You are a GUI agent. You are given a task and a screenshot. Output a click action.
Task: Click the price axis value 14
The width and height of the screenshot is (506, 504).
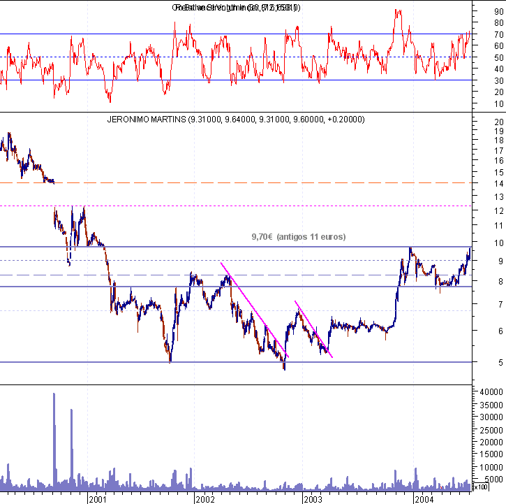coord(499,184)
